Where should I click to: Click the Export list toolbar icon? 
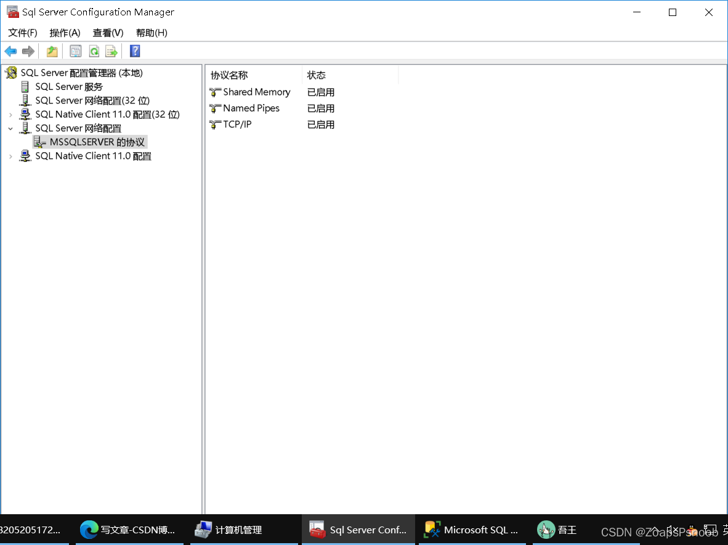coord(111,51)
